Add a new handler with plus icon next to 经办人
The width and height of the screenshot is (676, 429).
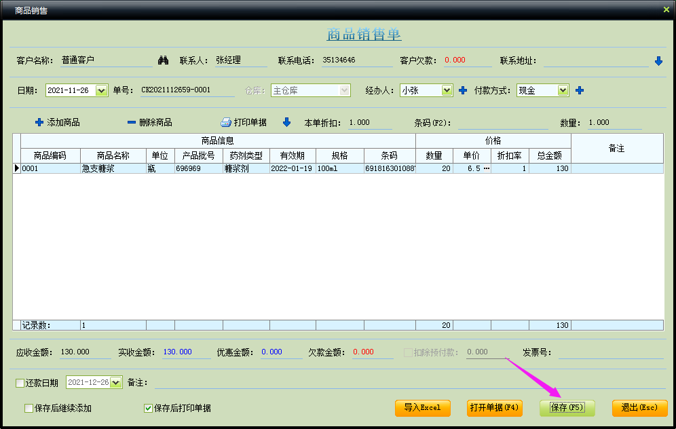click(x=463, y=90)
